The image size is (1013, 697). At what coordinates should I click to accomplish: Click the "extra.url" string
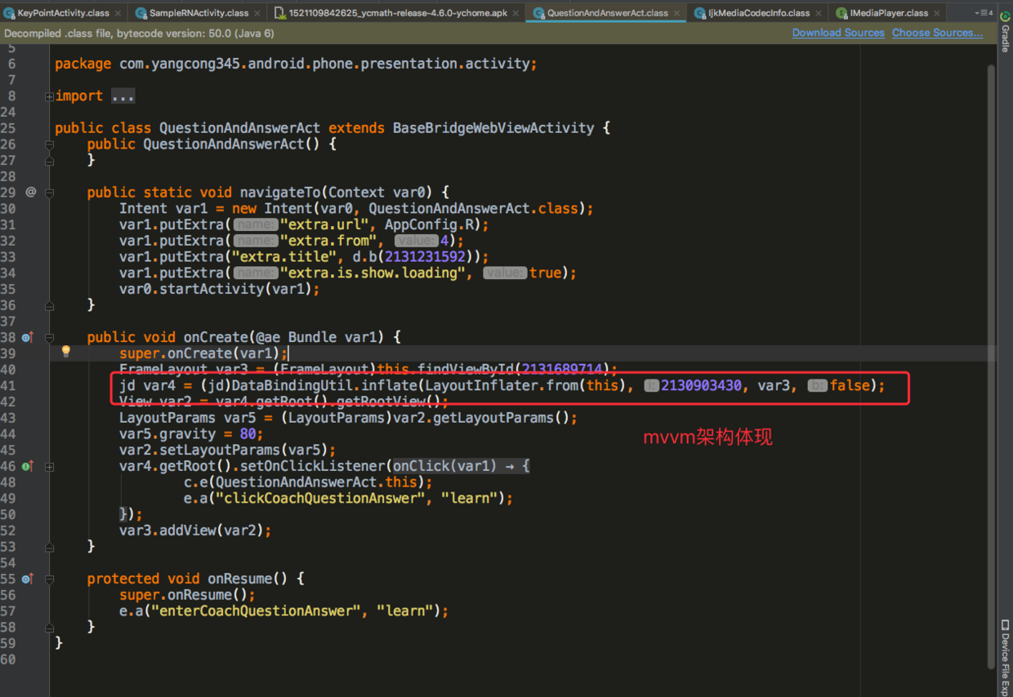[x=324, y=224]
